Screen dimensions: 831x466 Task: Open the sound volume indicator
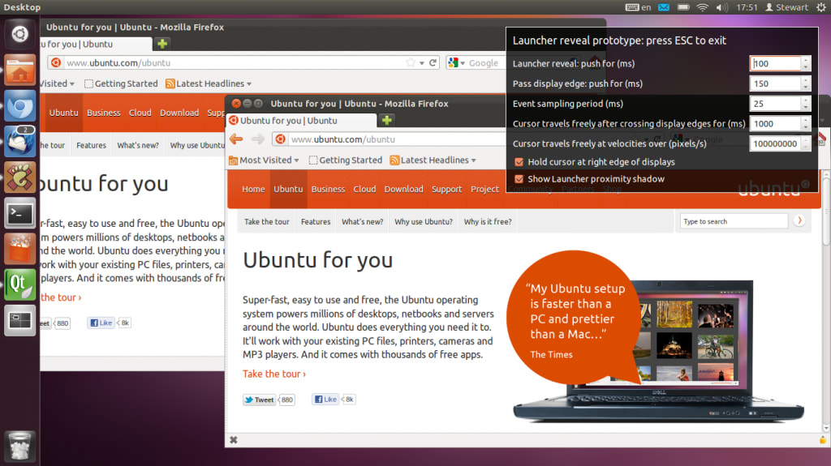coord(721,7)
